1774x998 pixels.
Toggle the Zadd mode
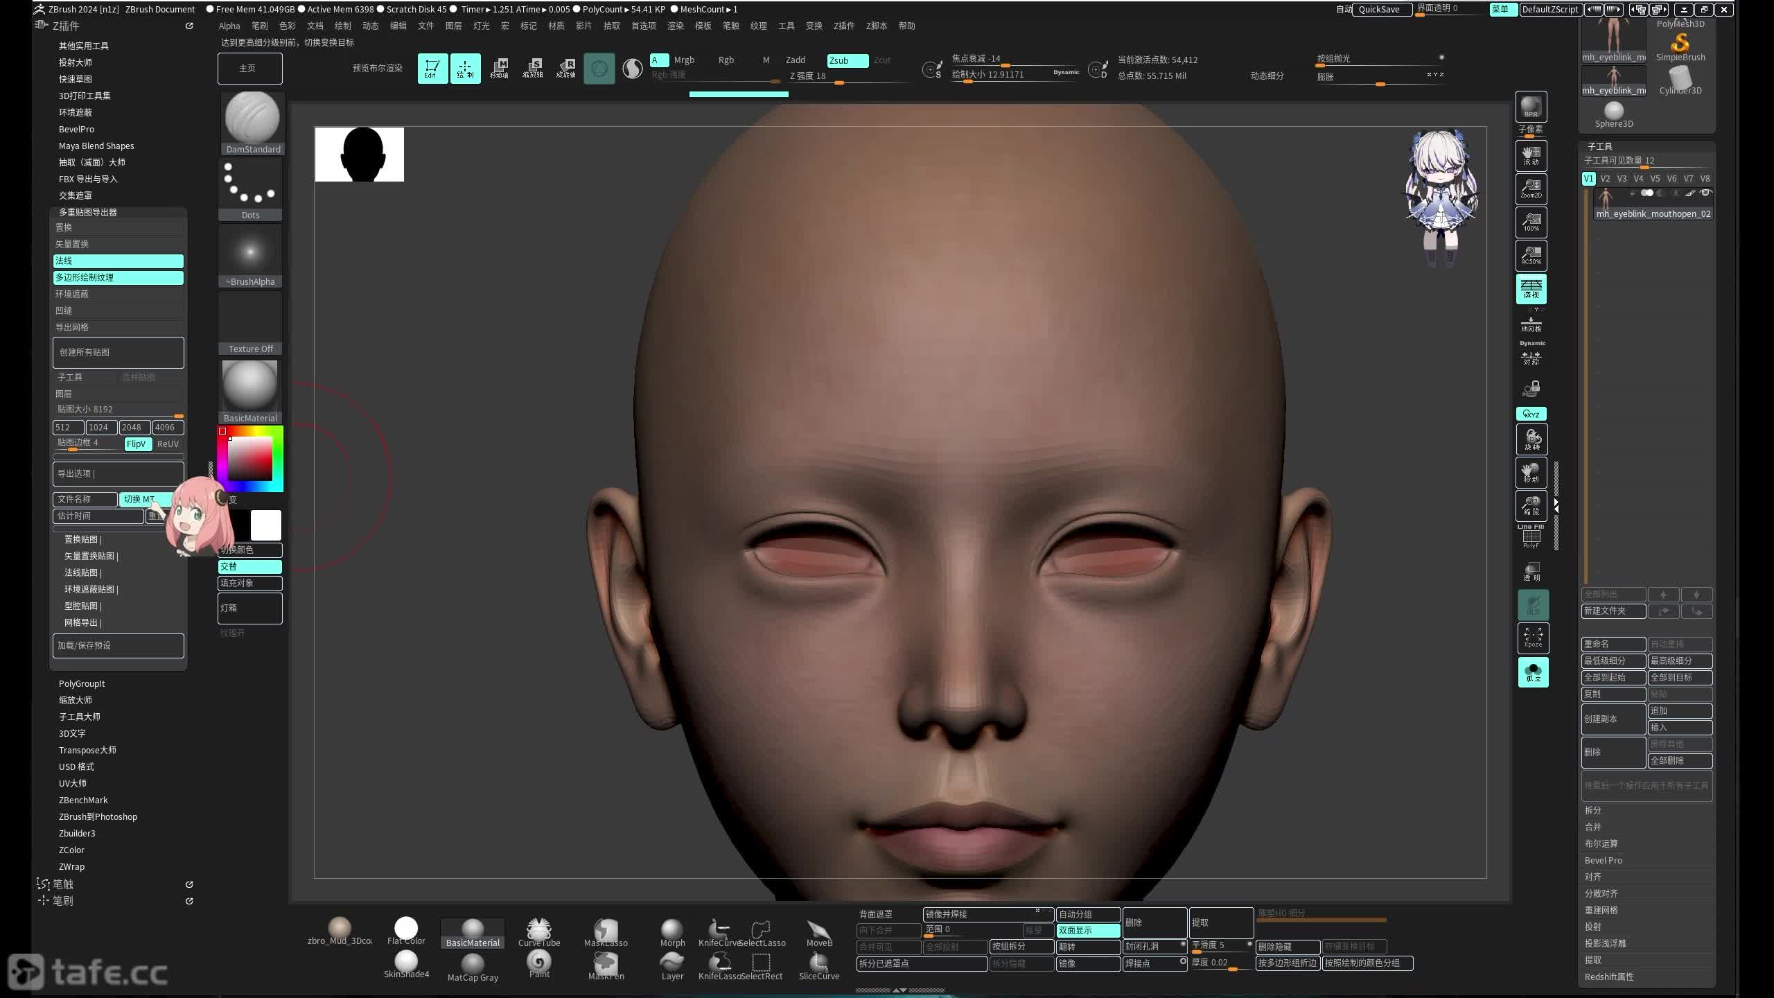(x=796, y=60)
